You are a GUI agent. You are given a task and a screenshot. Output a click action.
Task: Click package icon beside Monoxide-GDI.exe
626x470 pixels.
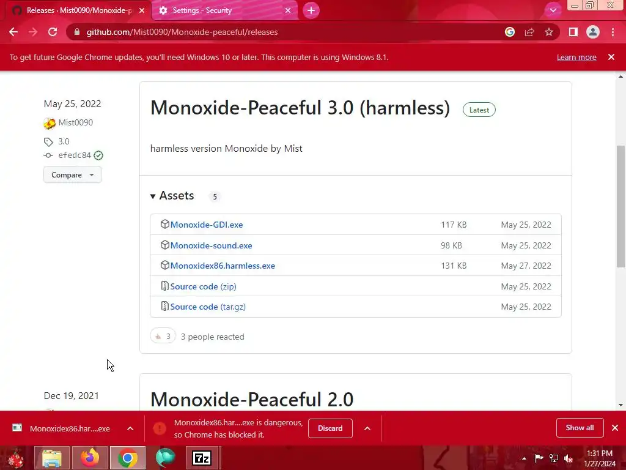[164, 224]
